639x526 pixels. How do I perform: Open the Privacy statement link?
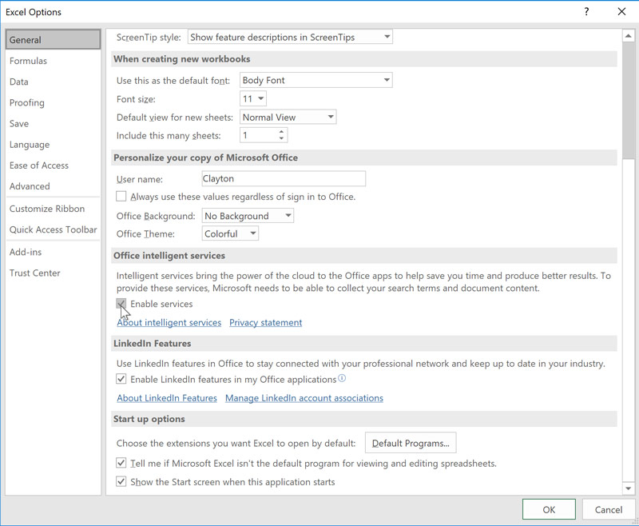point(266,322)
